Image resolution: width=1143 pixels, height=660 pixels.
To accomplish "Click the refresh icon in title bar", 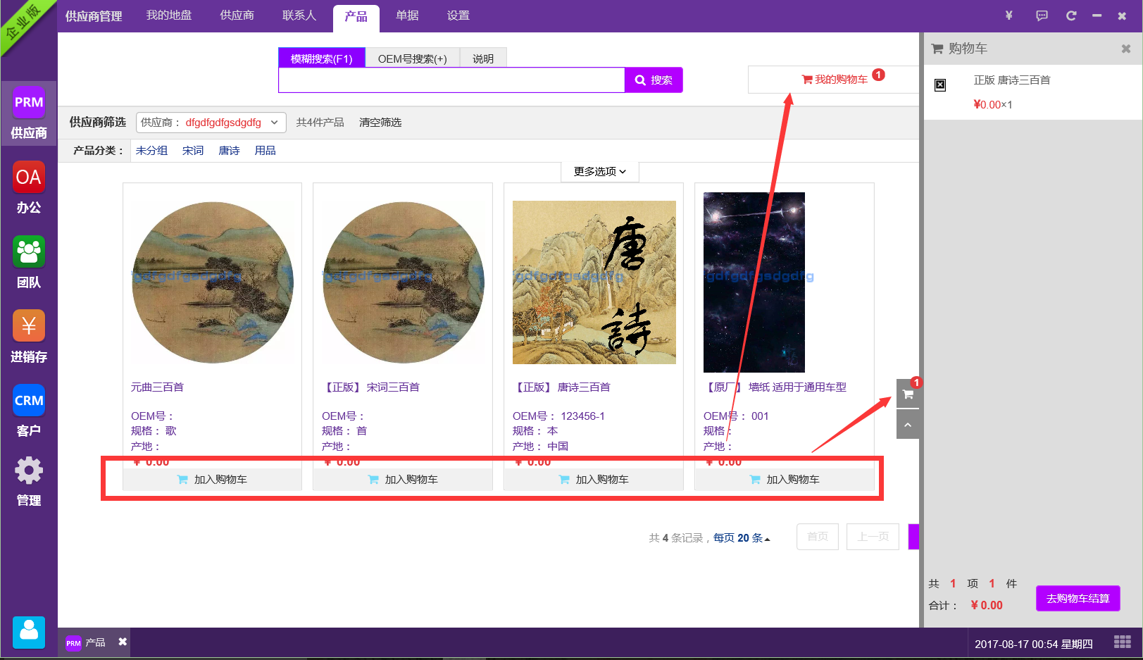I will click(x=1071, y=15).
